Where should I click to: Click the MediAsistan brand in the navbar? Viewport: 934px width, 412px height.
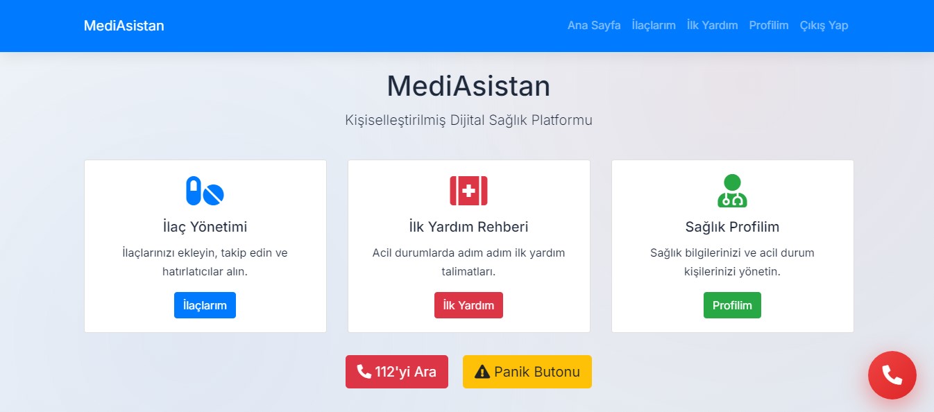pos(124,26)
